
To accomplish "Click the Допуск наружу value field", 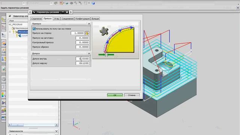I will click(82, 63).
